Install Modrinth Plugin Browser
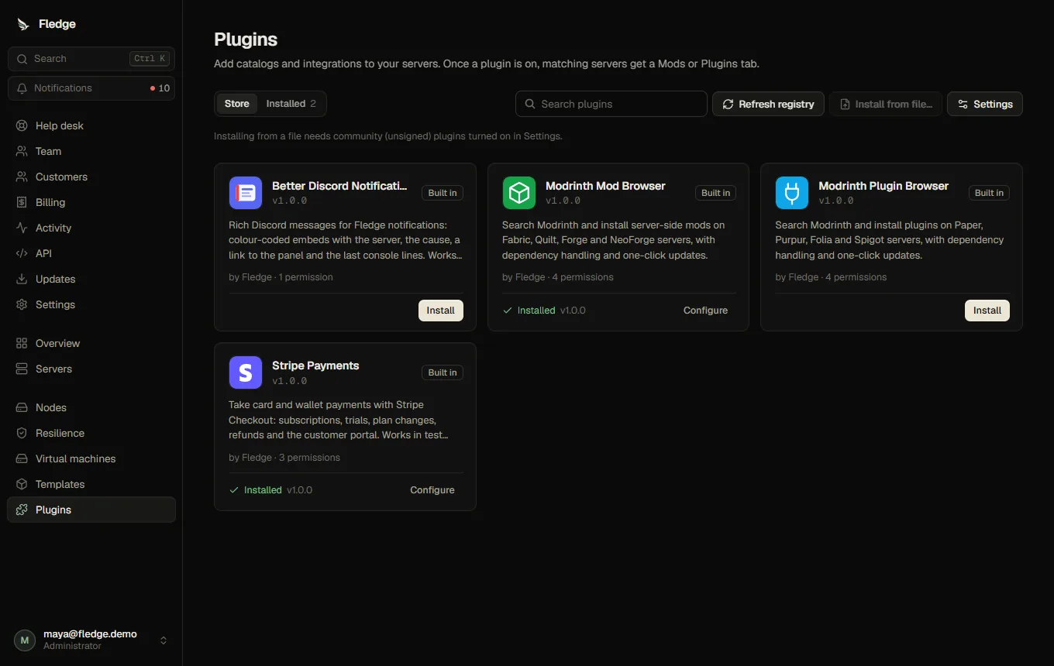1054x666 pixels. tap(987, 311)
